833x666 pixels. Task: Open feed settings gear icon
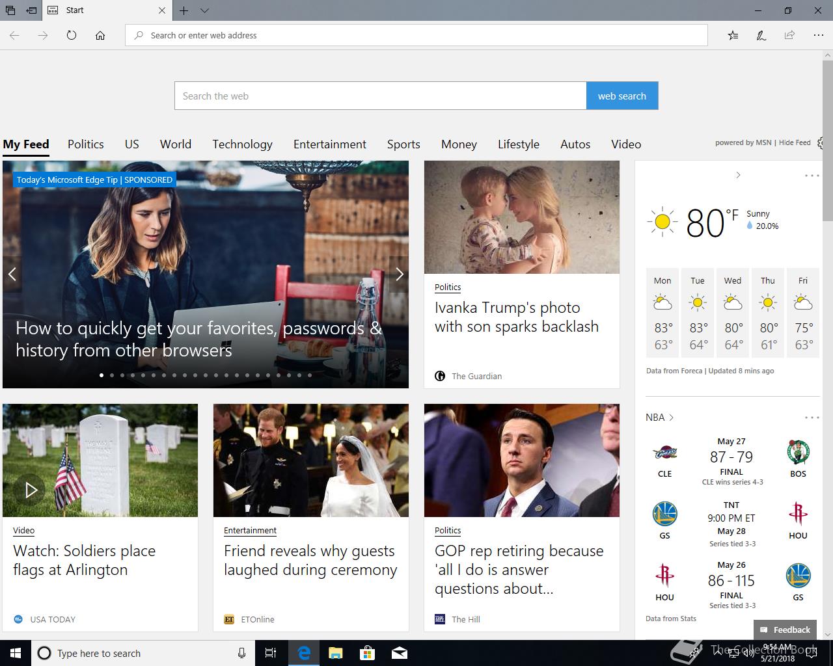[x=821, y=143]
